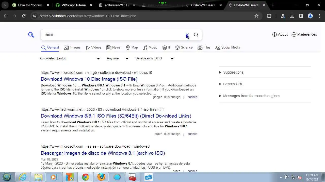
Task: Open the Anytime time range dropdown
Action: point(118,58)
